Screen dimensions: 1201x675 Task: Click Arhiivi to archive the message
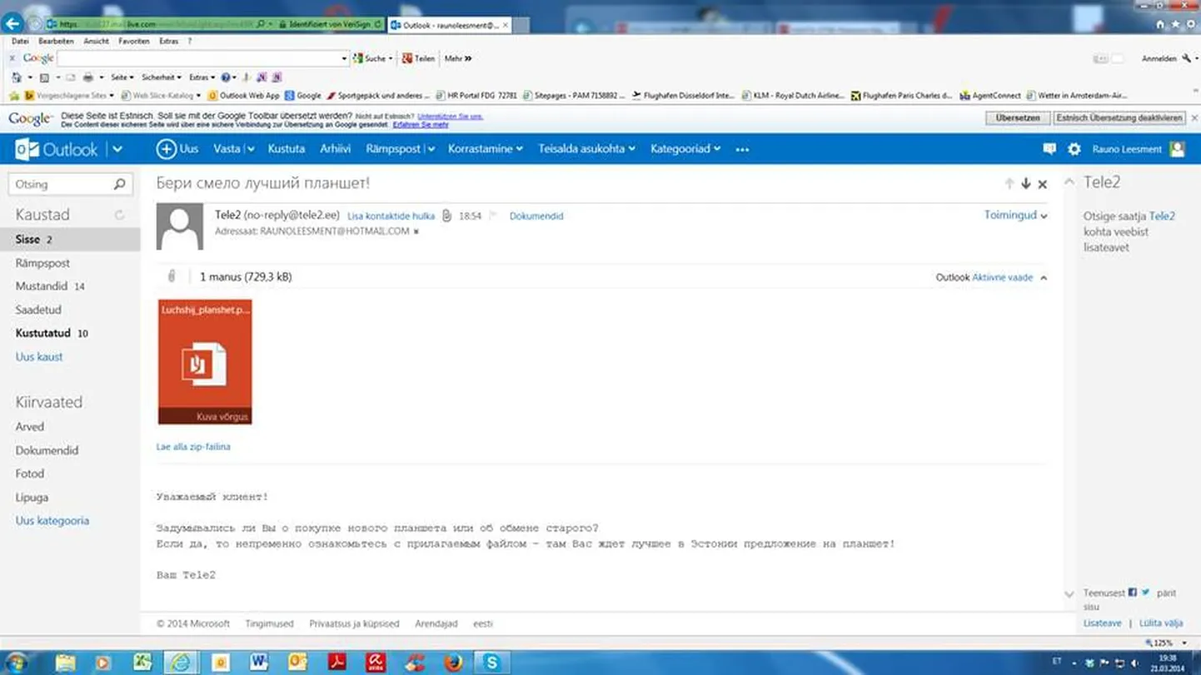[x=336, y=149]
